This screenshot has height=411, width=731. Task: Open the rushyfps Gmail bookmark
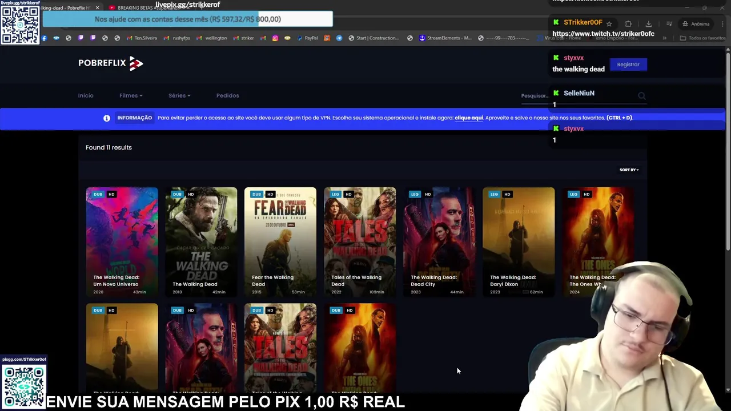(177, 38)
